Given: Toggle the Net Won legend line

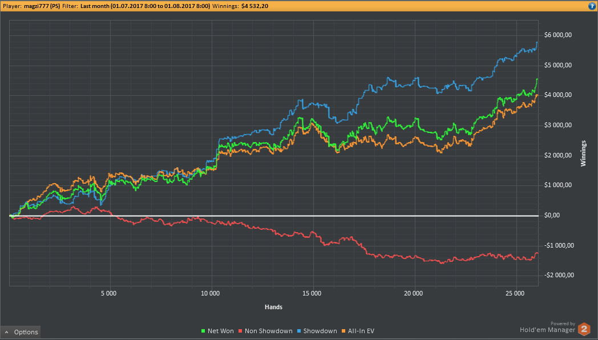Looking at the screenshot, I should tap(217, 331).
